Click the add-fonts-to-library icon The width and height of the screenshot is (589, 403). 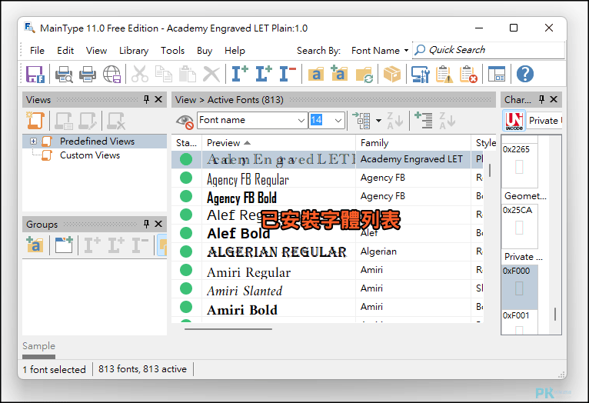click(340, 74)
